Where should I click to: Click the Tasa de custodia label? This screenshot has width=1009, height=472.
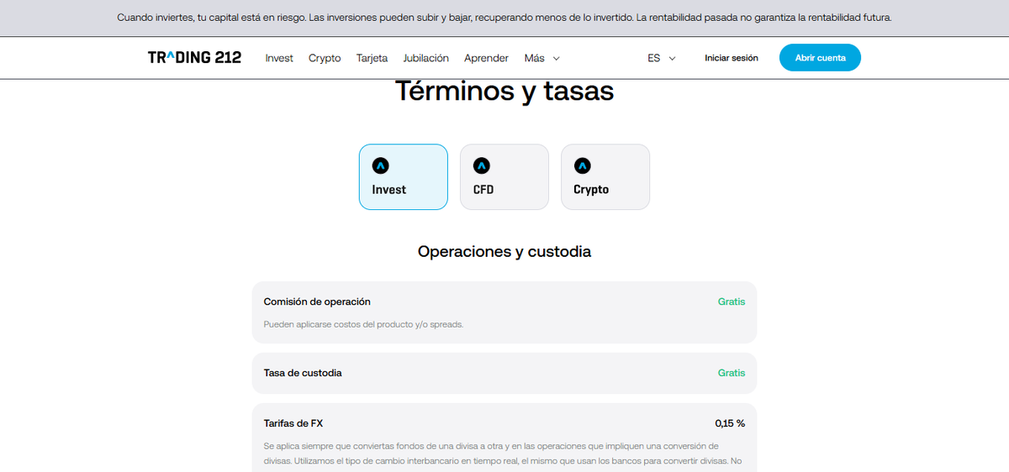(x=303, y=373)
